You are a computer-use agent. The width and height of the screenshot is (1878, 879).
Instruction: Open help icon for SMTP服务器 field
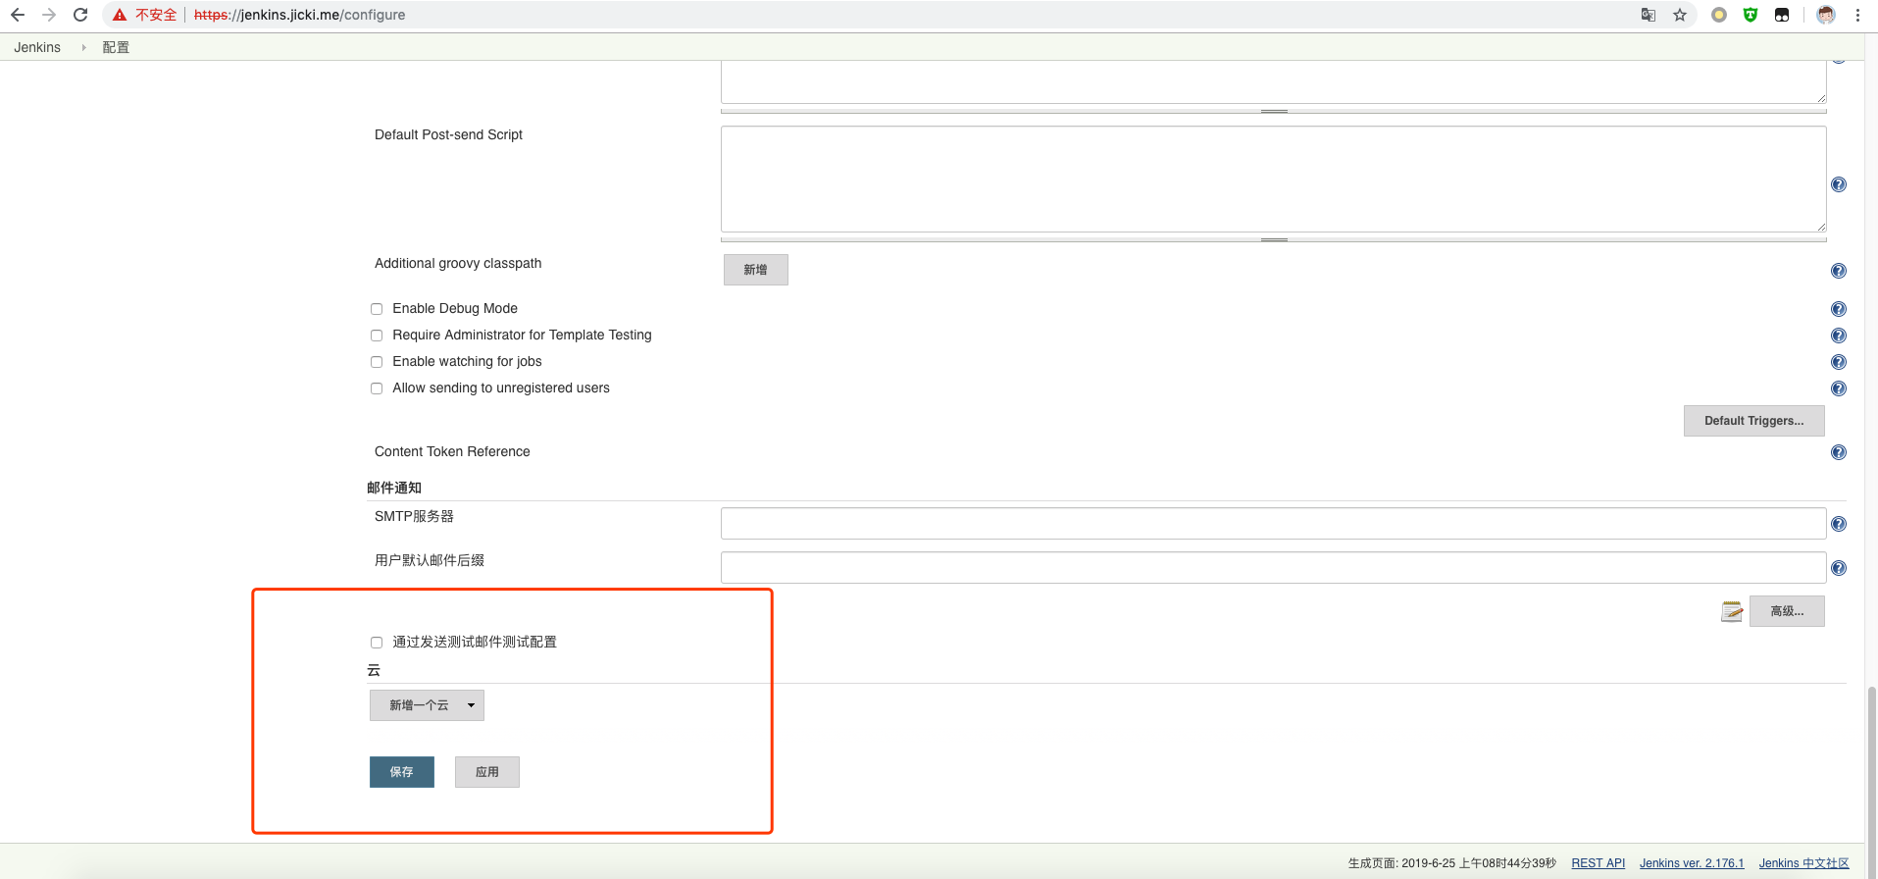1839,524
